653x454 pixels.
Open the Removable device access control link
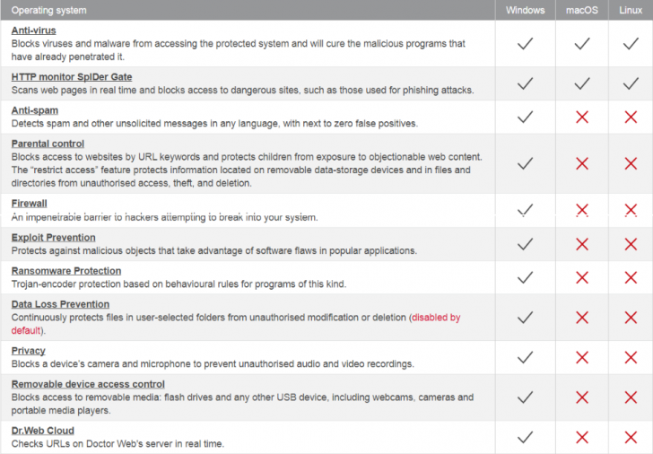pyautogui.click(x=88, y=384)
